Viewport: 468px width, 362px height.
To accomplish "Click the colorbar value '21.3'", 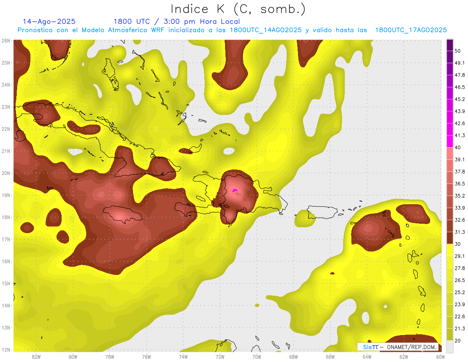I will pos(460,328).
